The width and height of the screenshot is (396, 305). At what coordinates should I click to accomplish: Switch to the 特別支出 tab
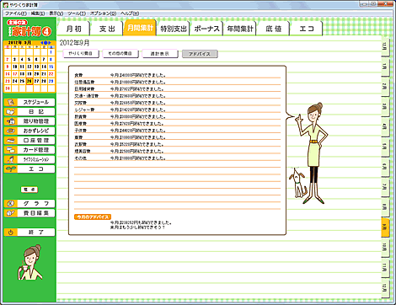[x=174, y=29]
